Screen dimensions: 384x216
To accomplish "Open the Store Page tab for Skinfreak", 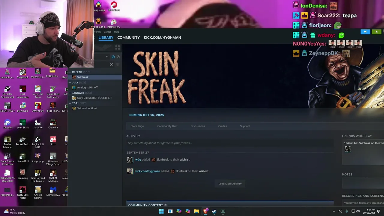I will (137, 126).
